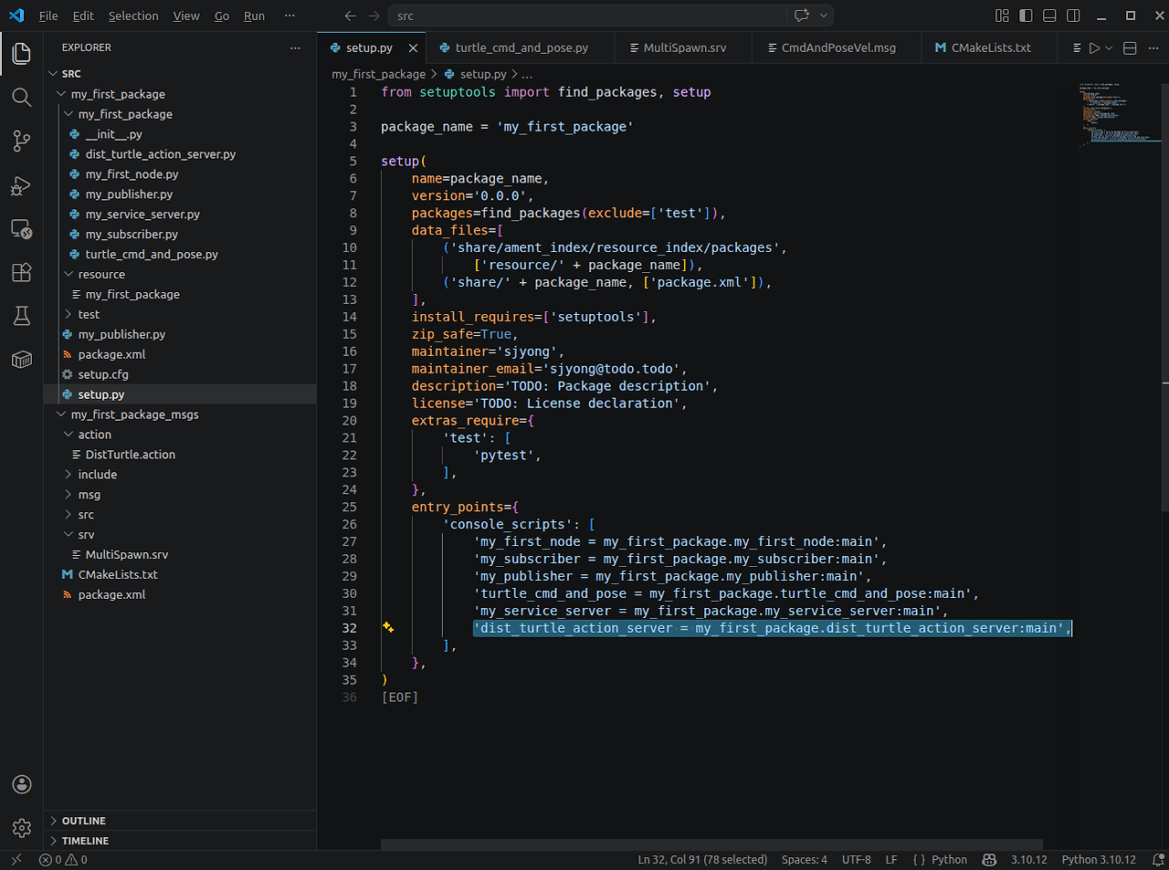Open the Source Control view
The width and height of the screenshot is (1169, 870).
coord(22,141)
